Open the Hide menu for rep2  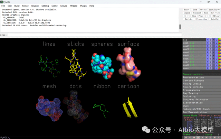click(x=213, y=46)
